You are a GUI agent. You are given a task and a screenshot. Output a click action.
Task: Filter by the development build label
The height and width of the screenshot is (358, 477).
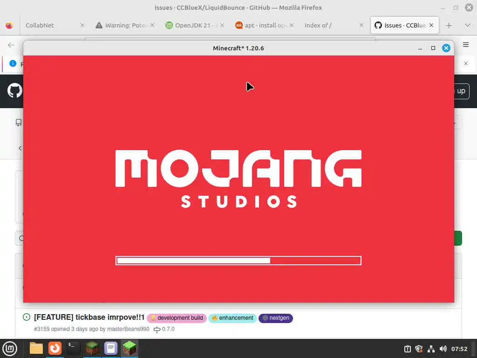177,318
